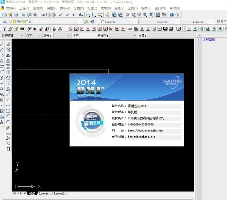Open the 分摊区 dropdown
Viewport: 227px width, 200px height.
(123, 35)
